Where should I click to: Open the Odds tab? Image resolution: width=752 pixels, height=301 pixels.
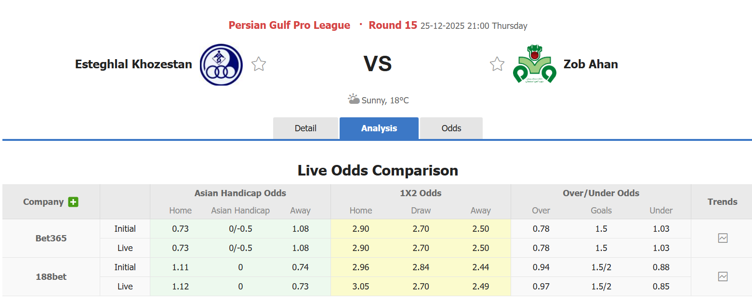point(451,128)
